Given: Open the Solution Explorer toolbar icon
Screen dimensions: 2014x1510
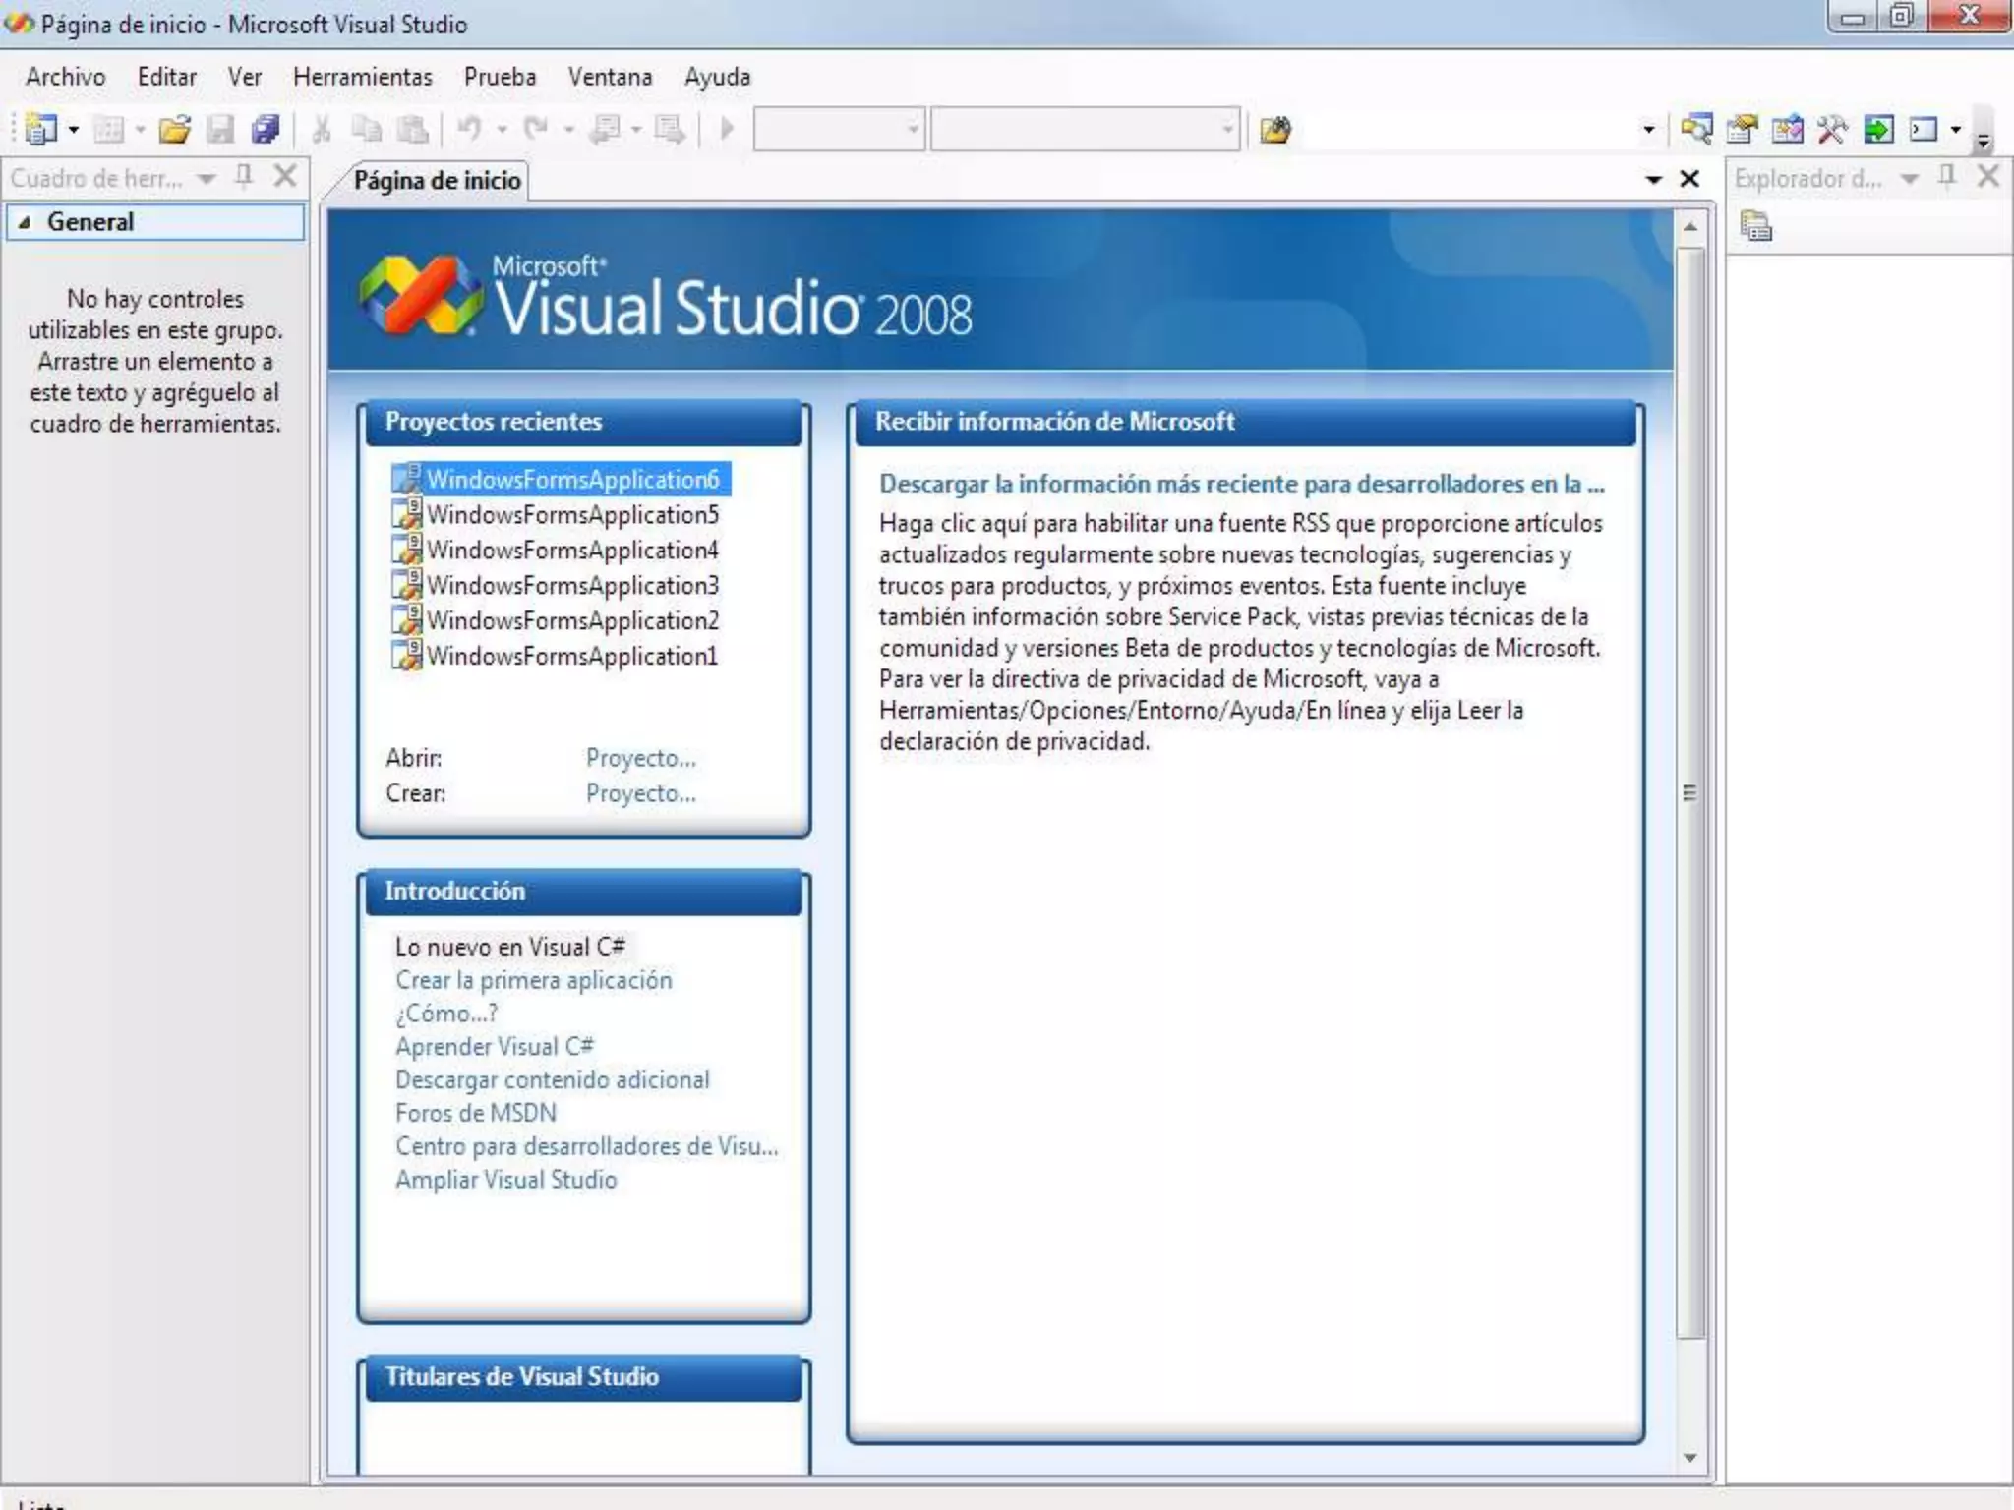Looking at the screenshot, I should click(x=1696, y=129).
